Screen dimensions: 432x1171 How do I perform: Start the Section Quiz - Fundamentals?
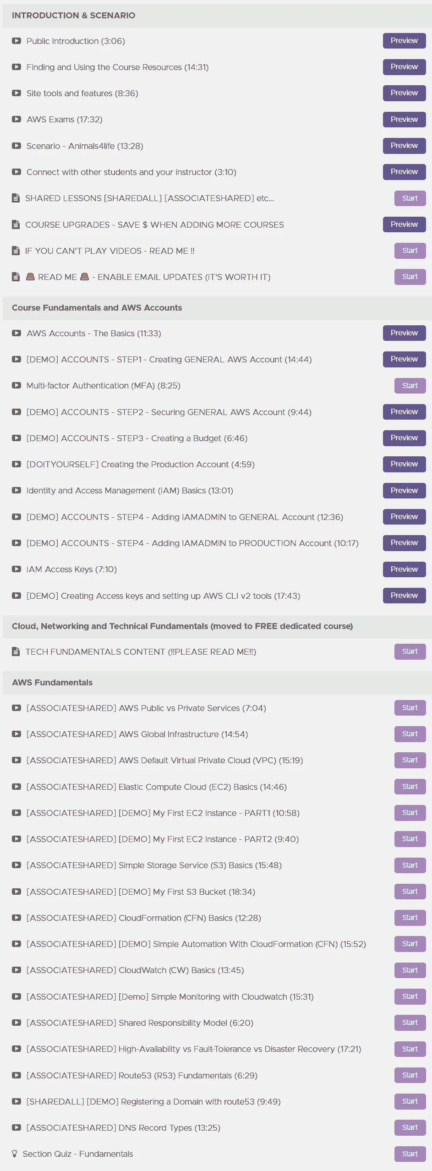tap(410, 1154)
